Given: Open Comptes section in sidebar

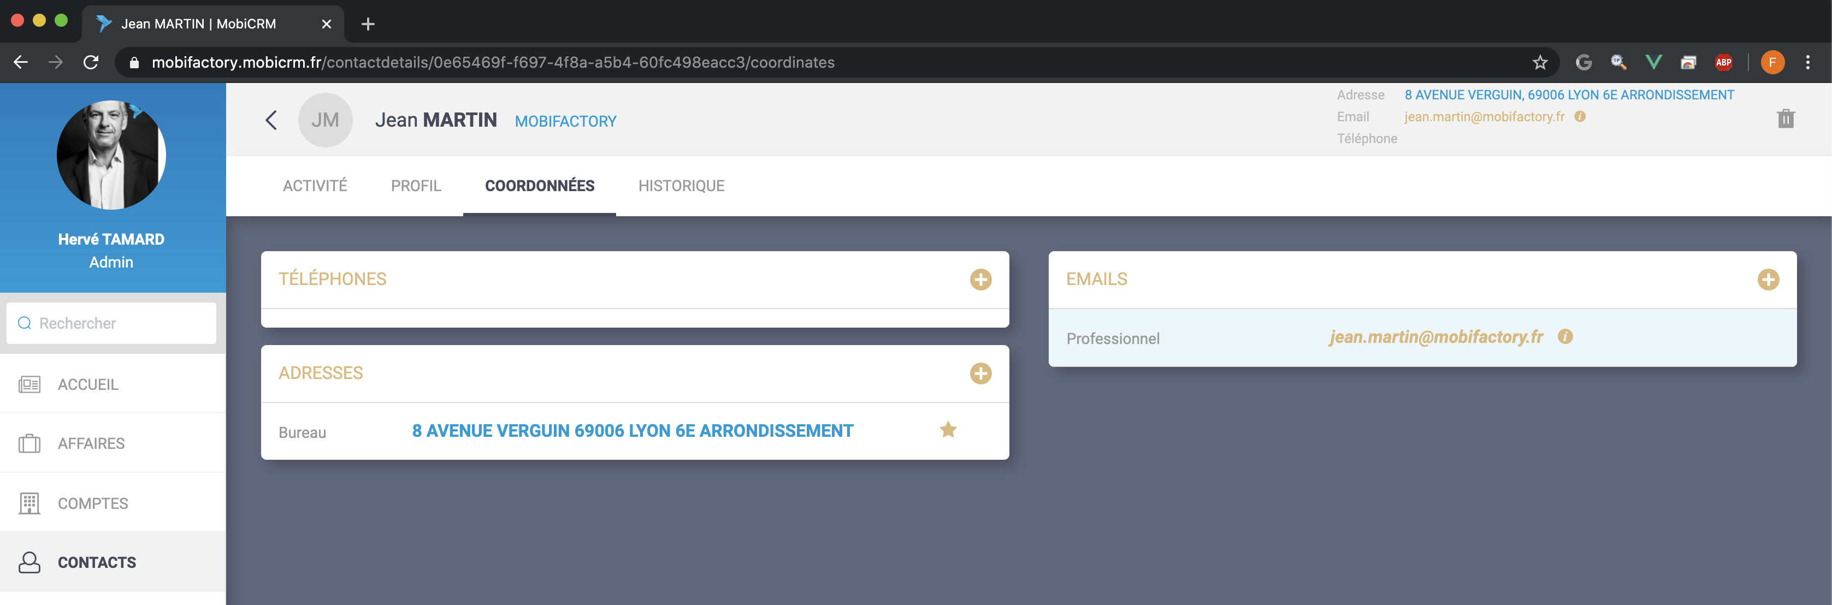Looking at the screenshot, I should click(x=92, y=503).
